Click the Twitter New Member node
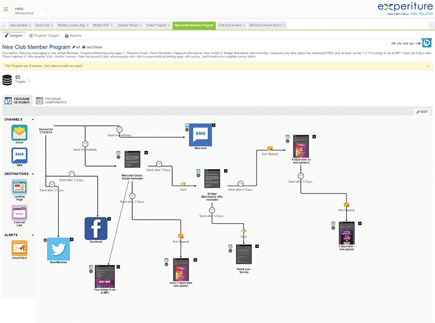Screen dimensions: 435x323 (59, 248)
